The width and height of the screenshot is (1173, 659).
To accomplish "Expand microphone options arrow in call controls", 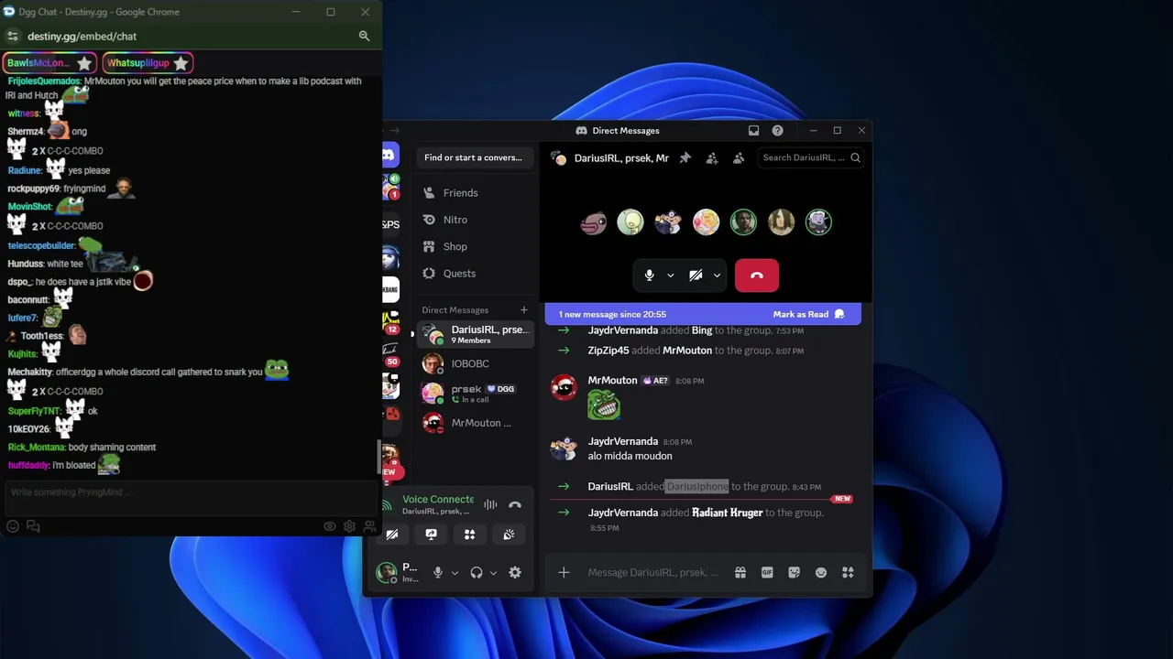I will (670, 275).
